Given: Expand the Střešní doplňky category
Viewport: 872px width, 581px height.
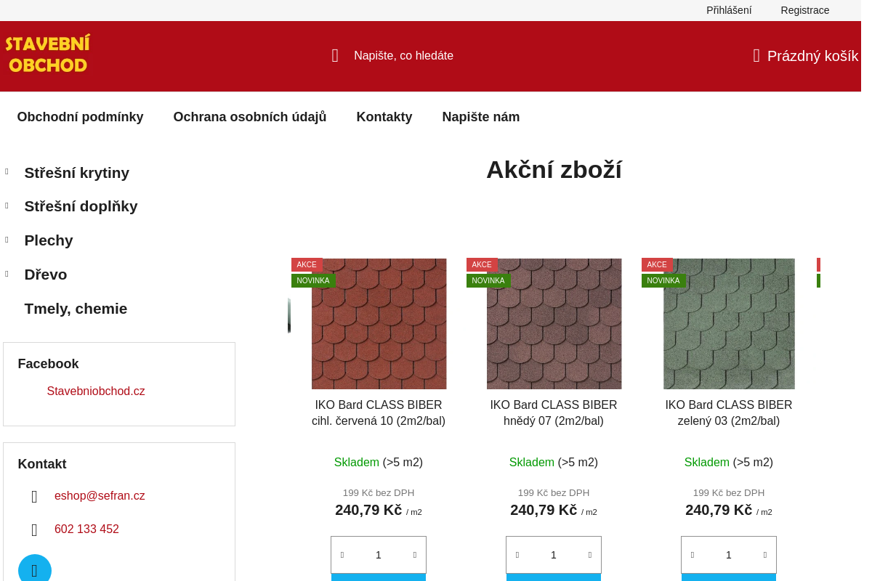Looking at the screenshot, I should 6,206.
